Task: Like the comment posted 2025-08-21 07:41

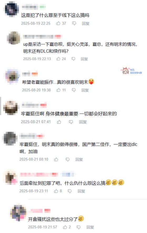Action: click(x=59, y=122)
